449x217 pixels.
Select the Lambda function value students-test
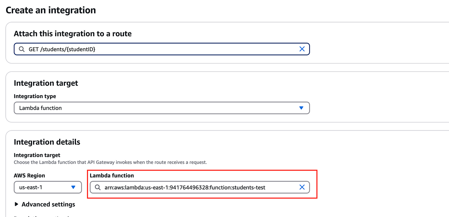pos(184,187)
